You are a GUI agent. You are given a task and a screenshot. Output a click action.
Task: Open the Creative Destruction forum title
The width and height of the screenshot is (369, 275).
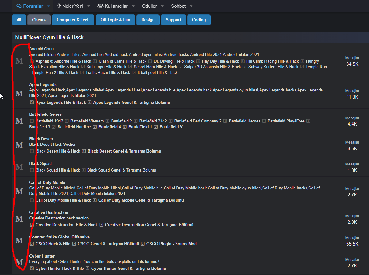(x=49, y=212)
